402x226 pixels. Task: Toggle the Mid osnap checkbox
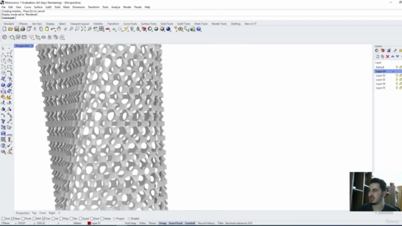point(34,218)
